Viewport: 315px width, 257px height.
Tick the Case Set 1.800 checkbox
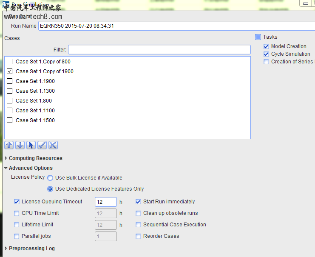[x=10, y=100]
